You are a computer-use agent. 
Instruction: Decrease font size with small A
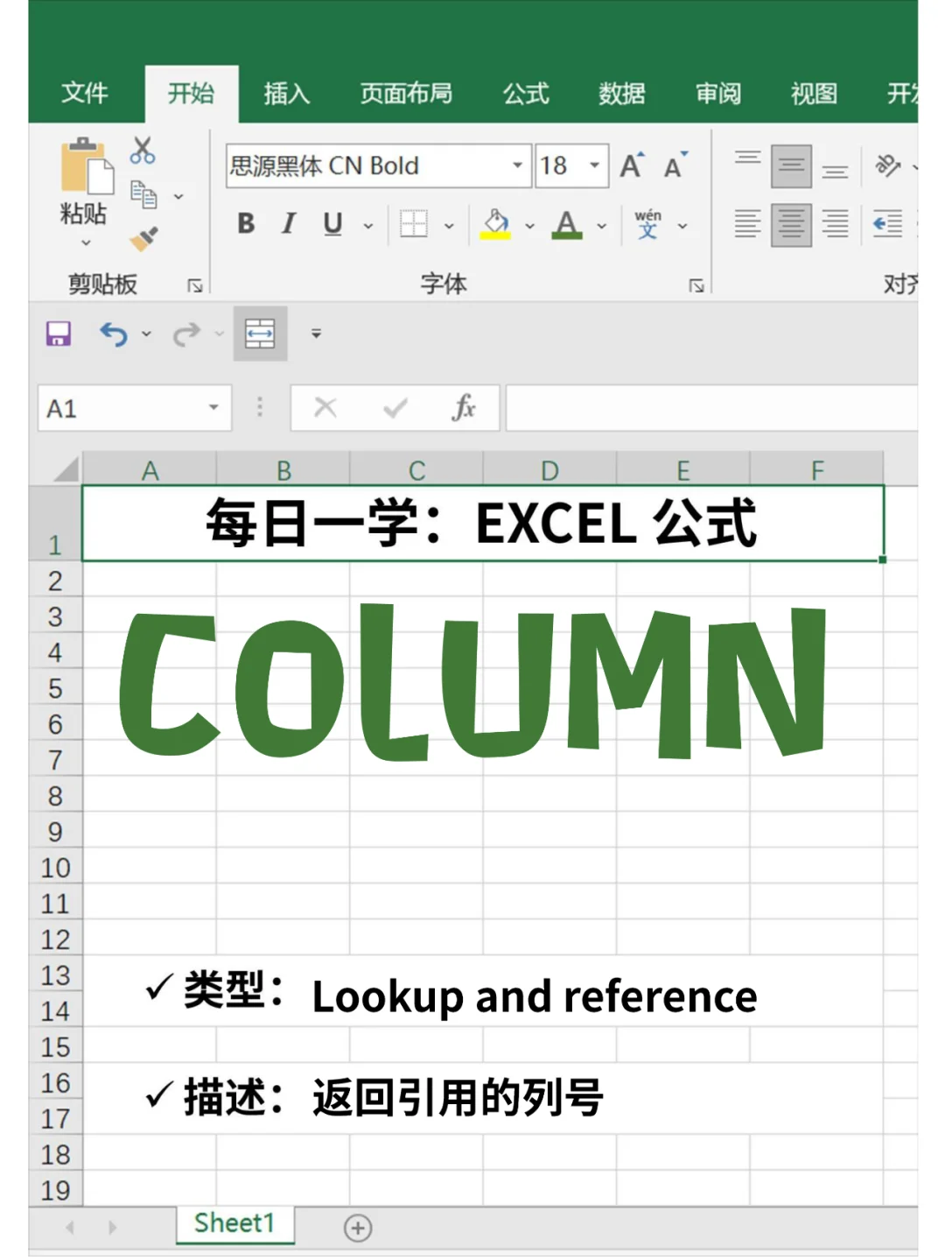[x=675, y=165]
